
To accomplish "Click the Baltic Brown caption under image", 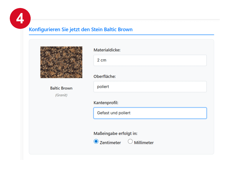I will pos(61,88).
